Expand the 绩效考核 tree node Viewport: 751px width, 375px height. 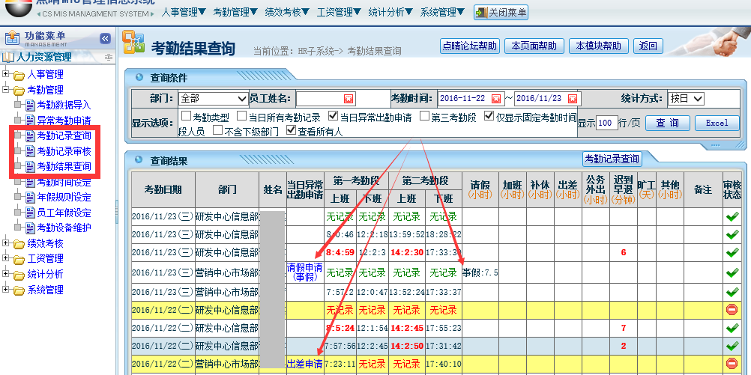6,243
